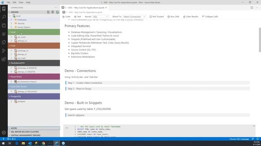
Task: Open the Edit menu
Action: pos(14,2)
